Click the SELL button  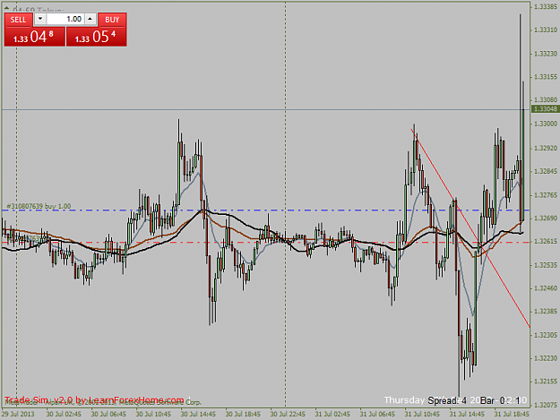click(x=18, y=20)
